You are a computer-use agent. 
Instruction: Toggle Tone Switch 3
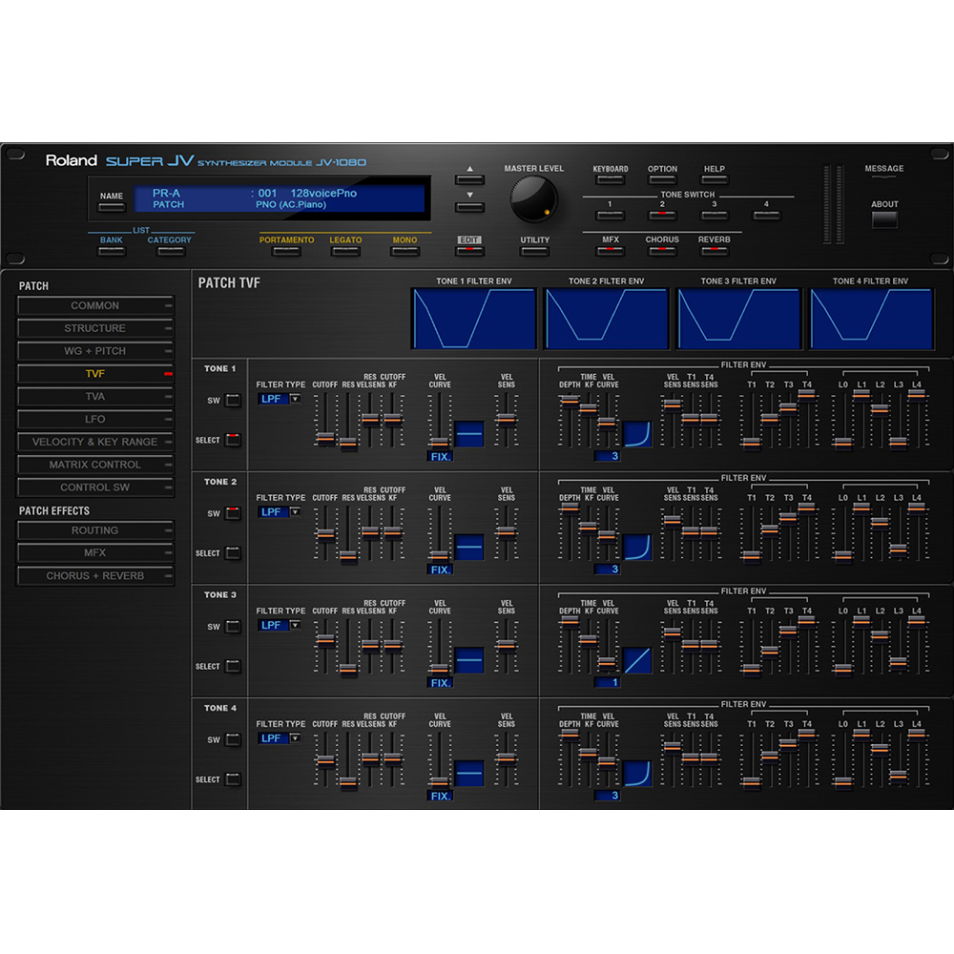[x=715, y=216]
